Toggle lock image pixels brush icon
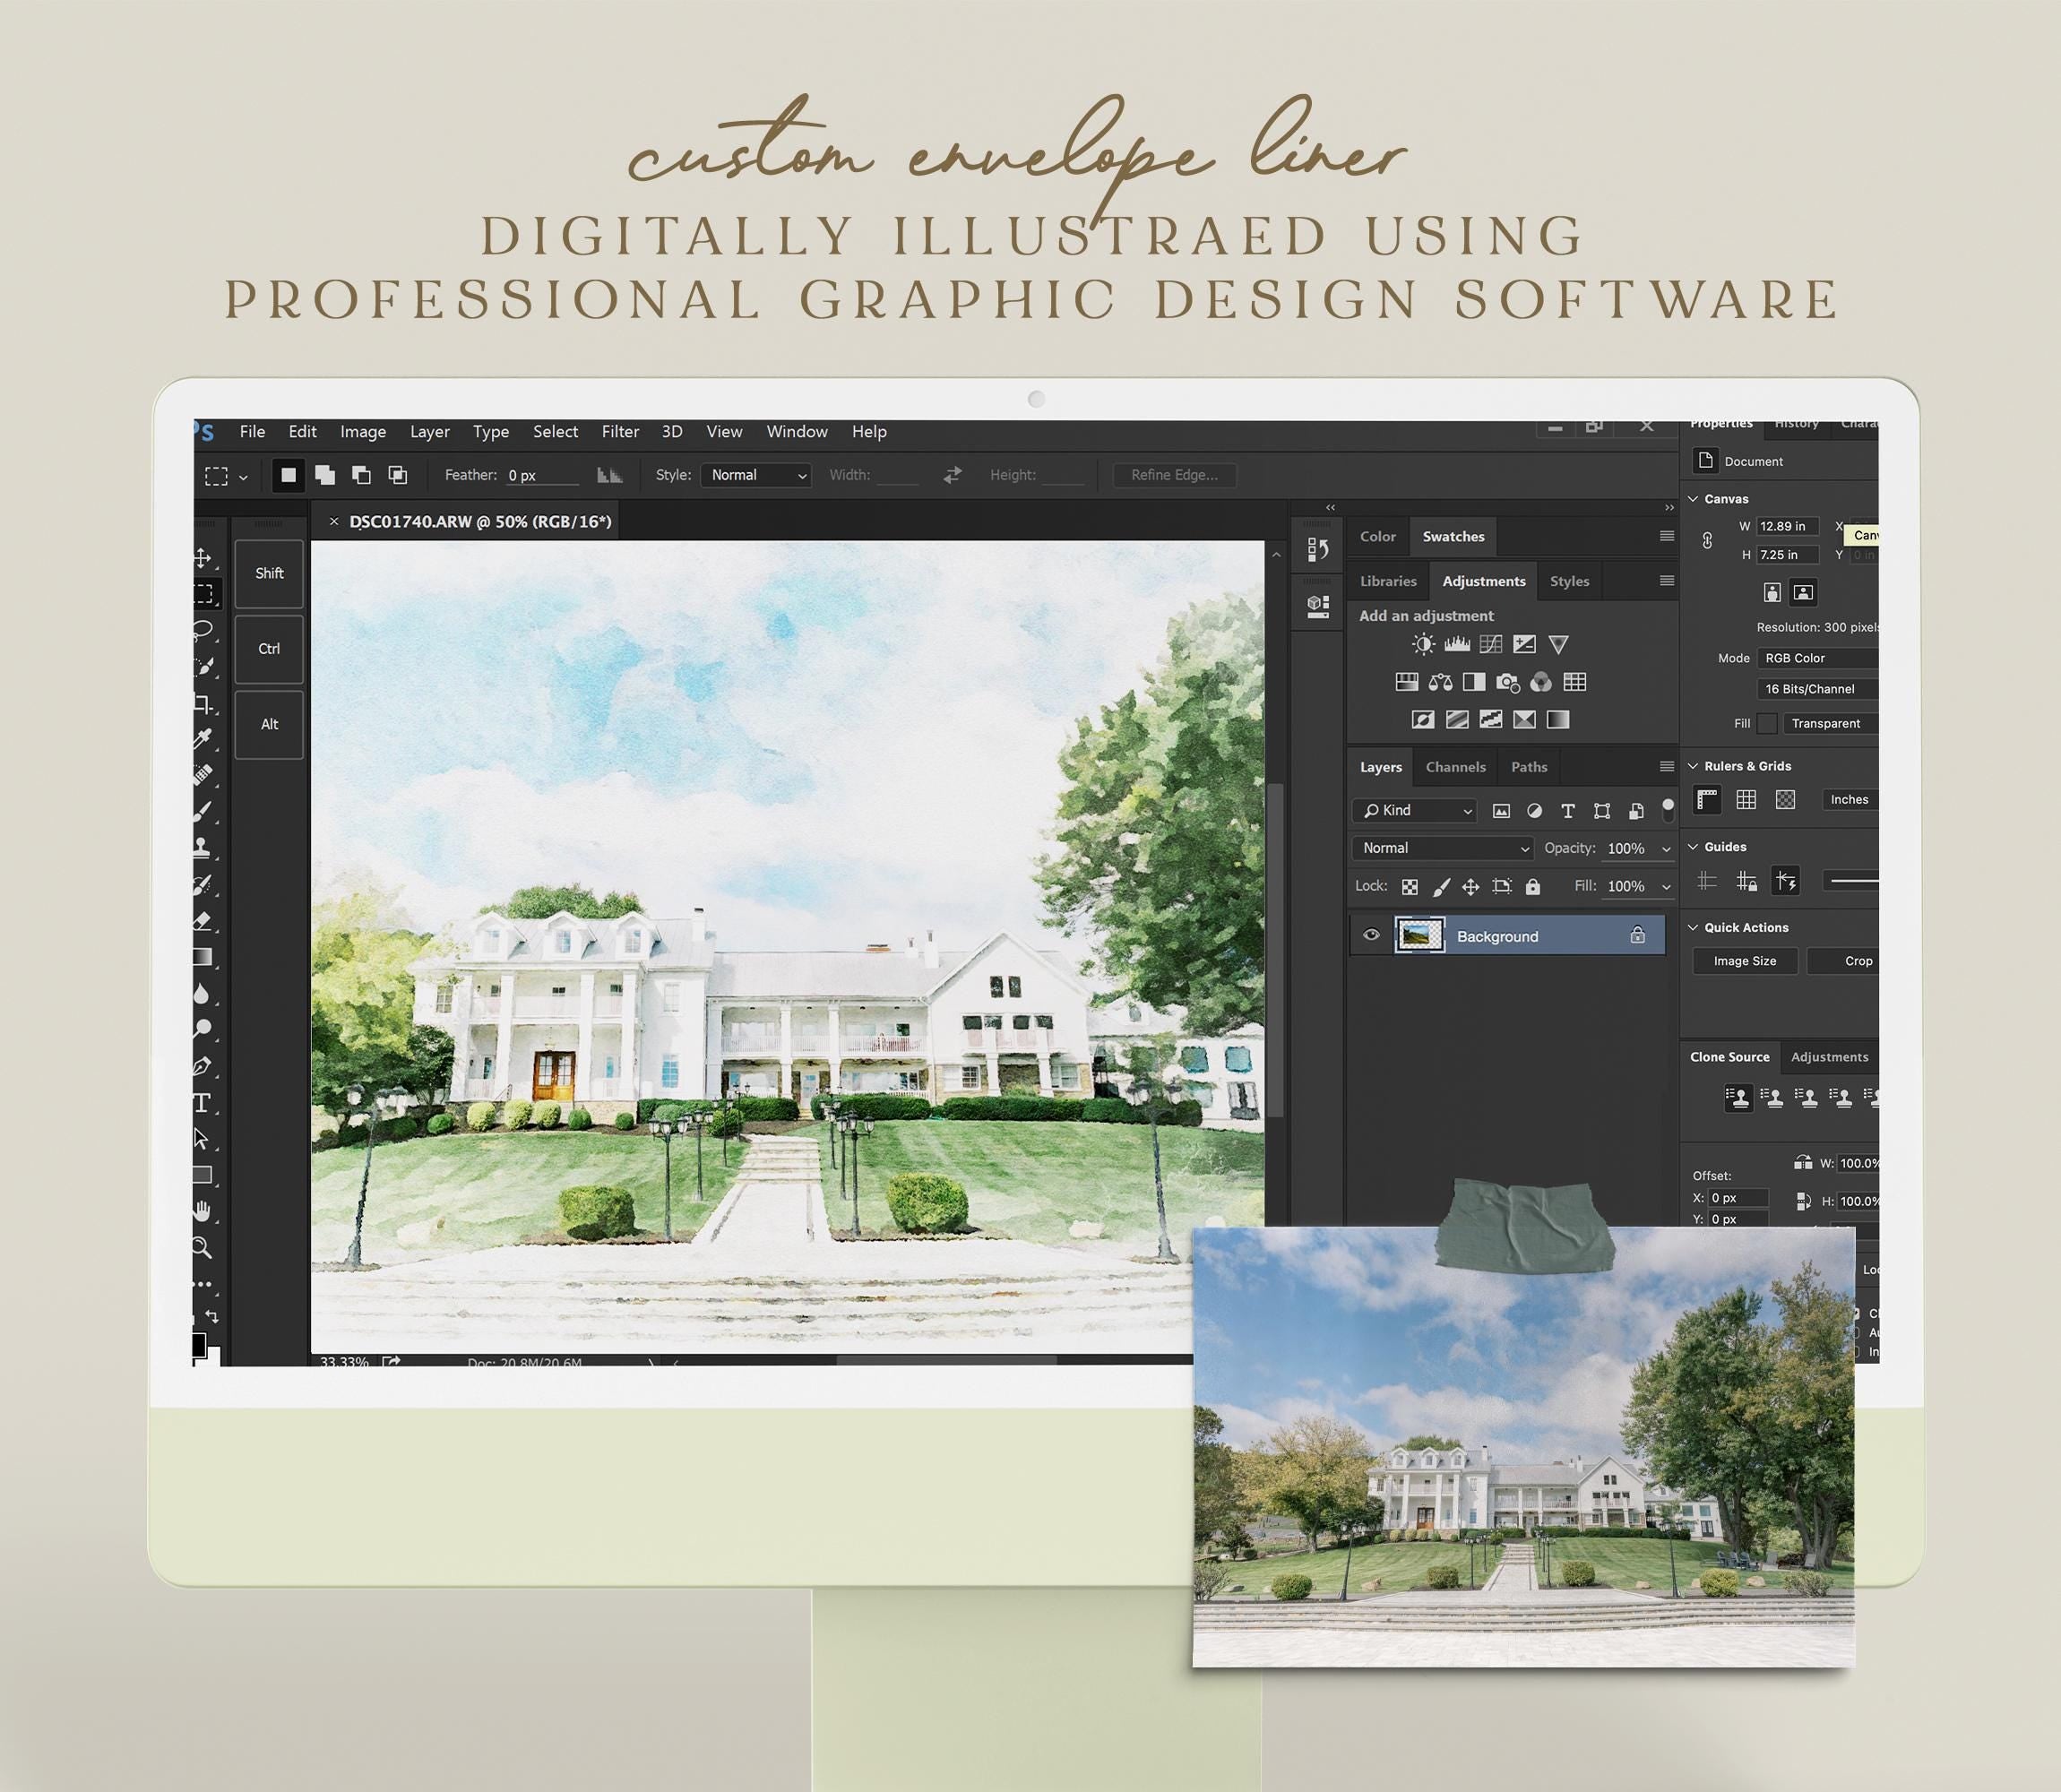The height and width of the screenshot is (1792, 2061). [1441, 887]
